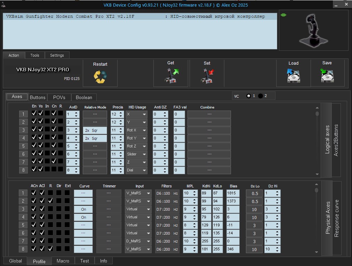Increase MPL stepper for physical axis 1

[194, 192]
